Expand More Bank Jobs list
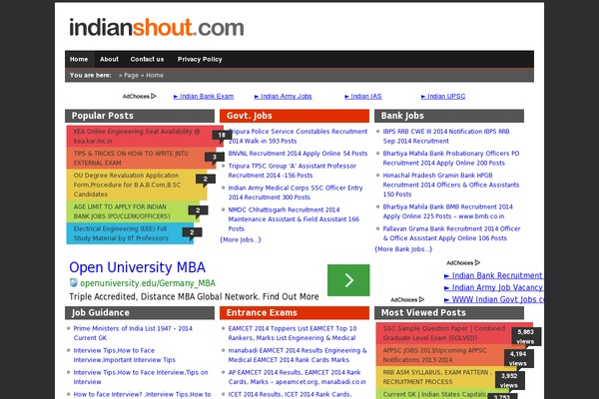This screenshot has height=399, width=599. pyautogui.click(x=403, y=249)
